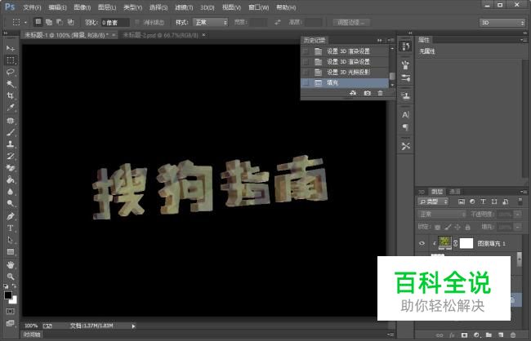
Task: Open Character panel 'A' icon in dock
Action: click(405, 115)
